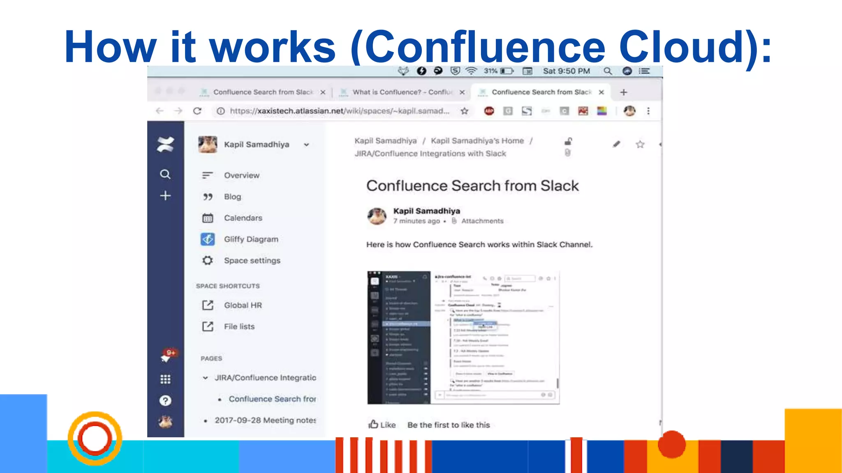Screen dimensions: 842x473
Task: Close the active Confluence Search from Slack tab
Action: [x=601, y=92]
